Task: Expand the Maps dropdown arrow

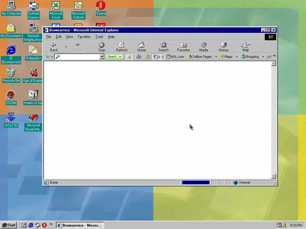Action: click(237, 57)
